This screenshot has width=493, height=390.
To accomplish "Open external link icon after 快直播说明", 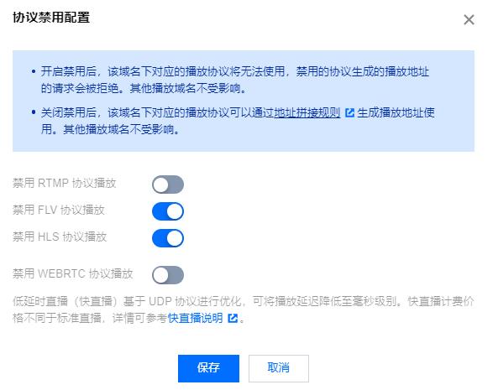I will pos(233,319).
